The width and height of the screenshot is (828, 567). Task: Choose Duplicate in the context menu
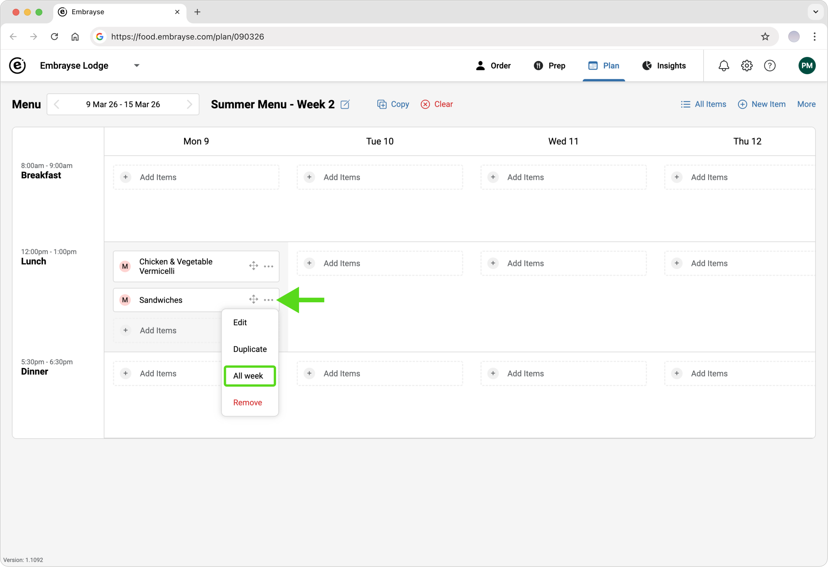point(250,349)
